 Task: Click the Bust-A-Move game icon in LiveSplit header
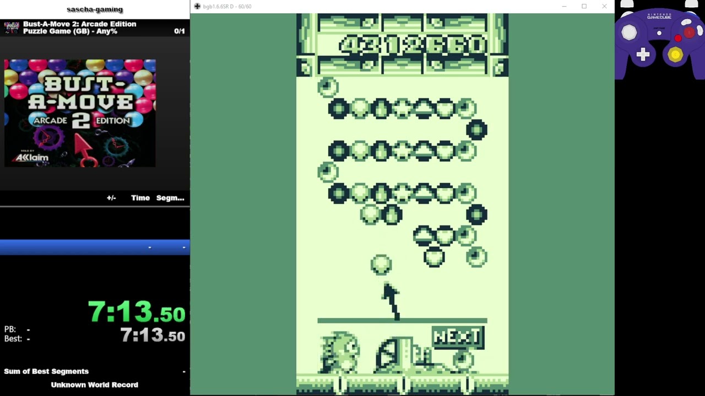click(12, 28)
